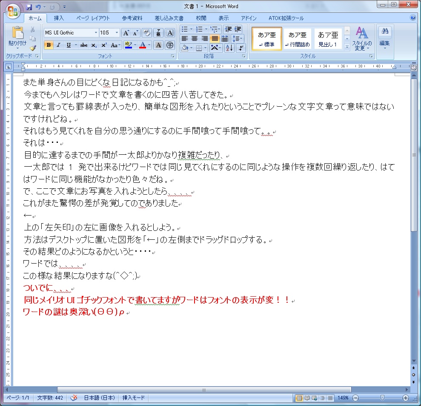Grow font size with large A

pos(126,33)
